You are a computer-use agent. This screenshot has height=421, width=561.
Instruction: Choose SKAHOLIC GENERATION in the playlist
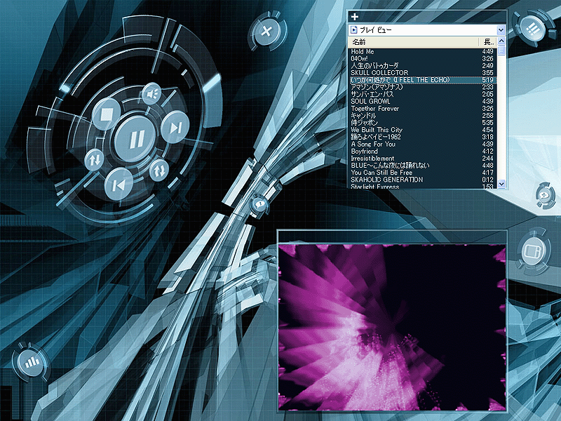(x=423, y=180)
